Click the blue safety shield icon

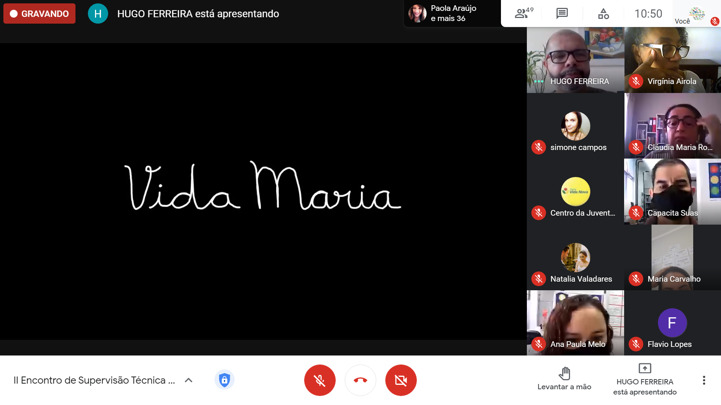[x=224, y=380]
